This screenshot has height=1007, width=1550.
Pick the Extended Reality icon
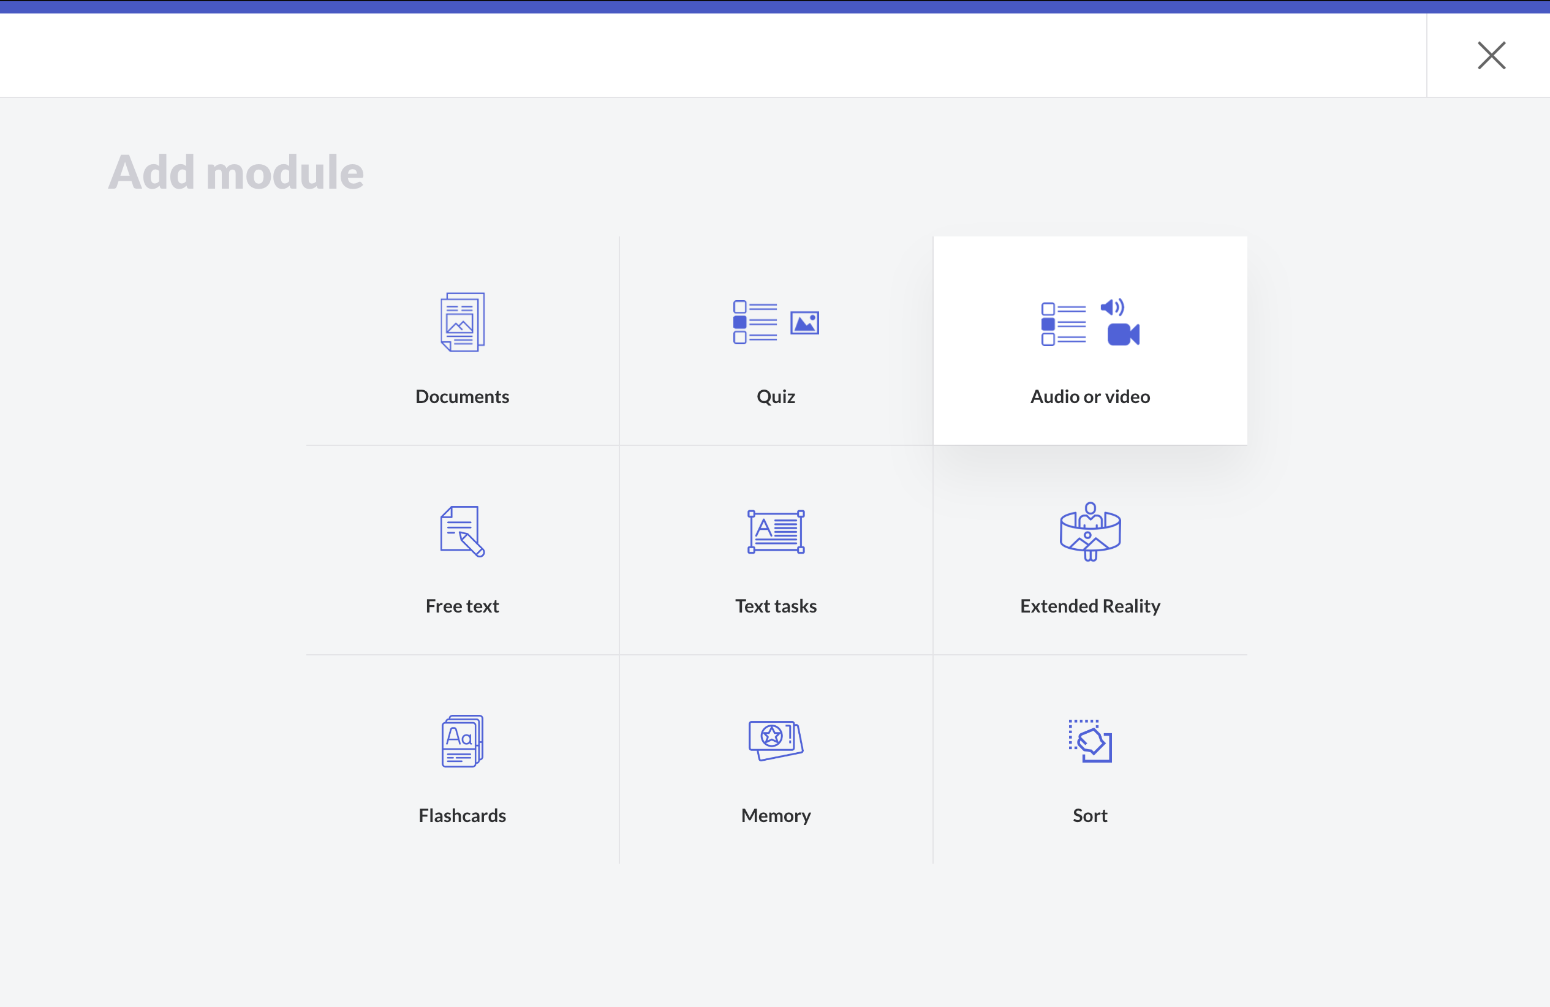(x=1089, y=531)
